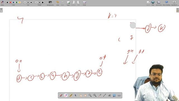Select the Highlighter tool

71,95
